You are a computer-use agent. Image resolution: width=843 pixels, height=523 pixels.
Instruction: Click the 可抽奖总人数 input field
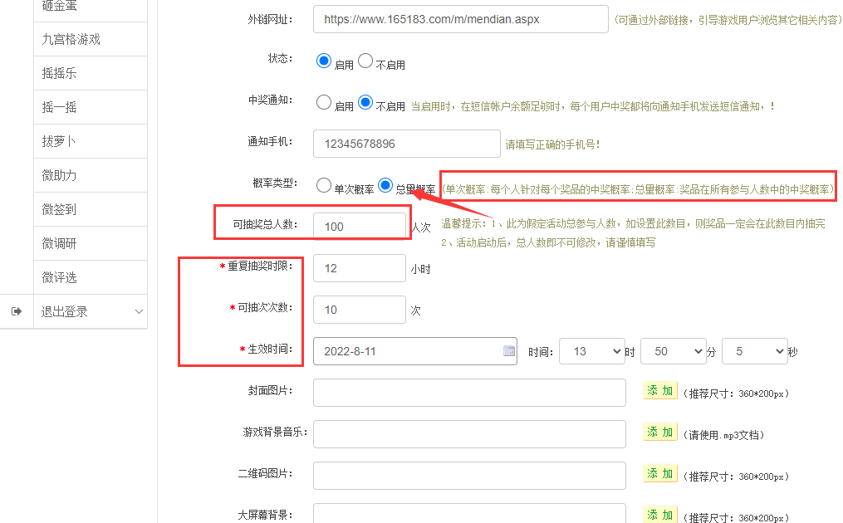click(359, 227)
